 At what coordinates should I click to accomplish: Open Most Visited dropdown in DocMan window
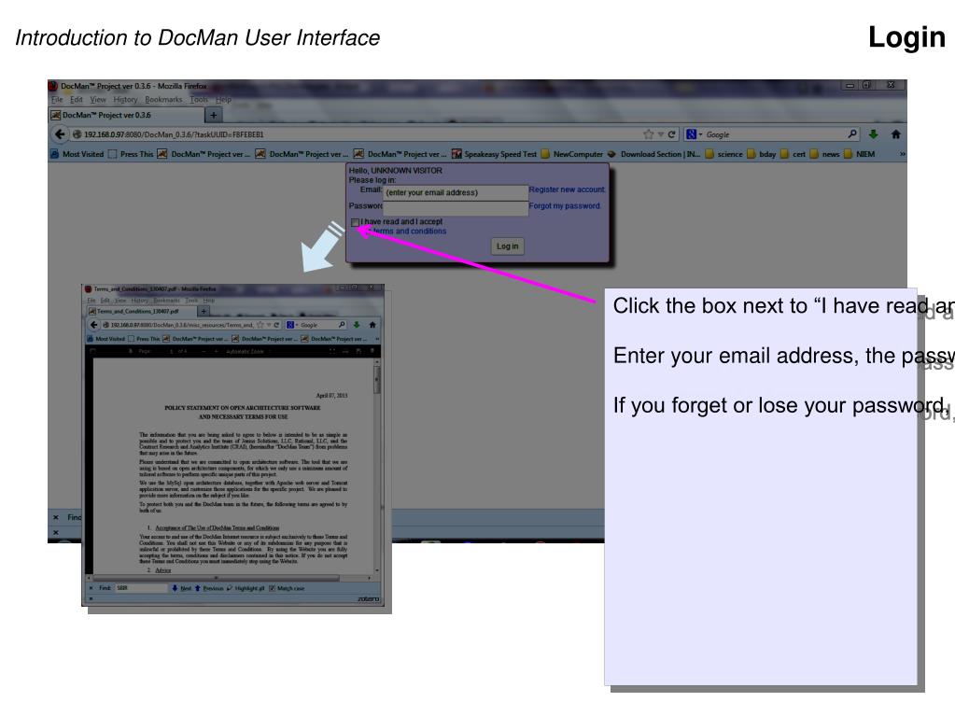point(77,154)
